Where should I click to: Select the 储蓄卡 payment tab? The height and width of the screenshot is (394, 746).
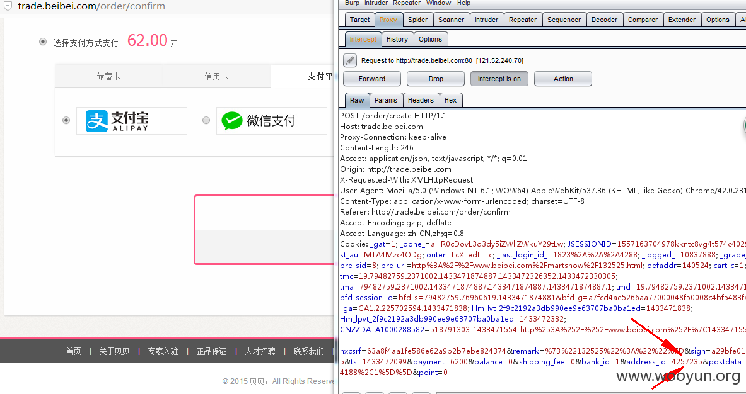pos(109,76)
